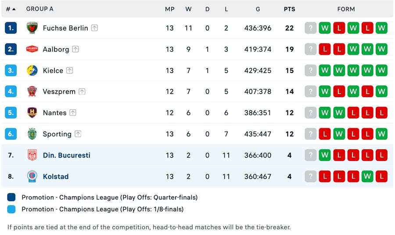Click the Veszprem team logo
The height and width of the screenshot is (235, 395).
32,91
